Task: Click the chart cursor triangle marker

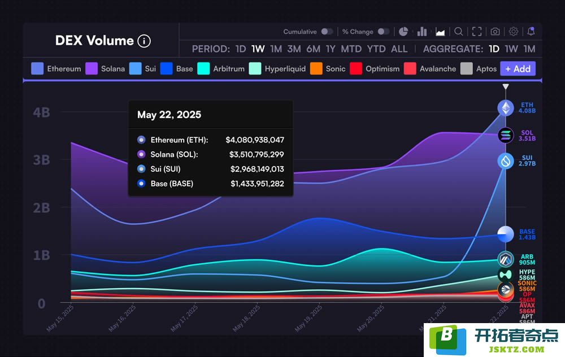Action: [x=506, y=87]
